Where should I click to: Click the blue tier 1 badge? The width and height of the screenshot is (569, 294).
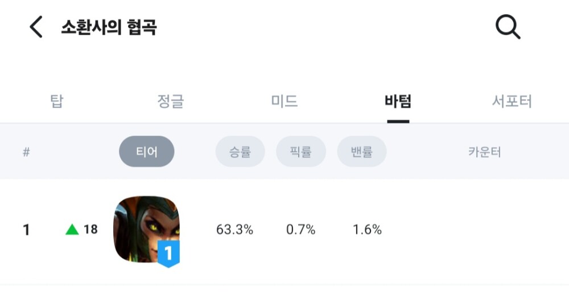(x=168, y=253)
